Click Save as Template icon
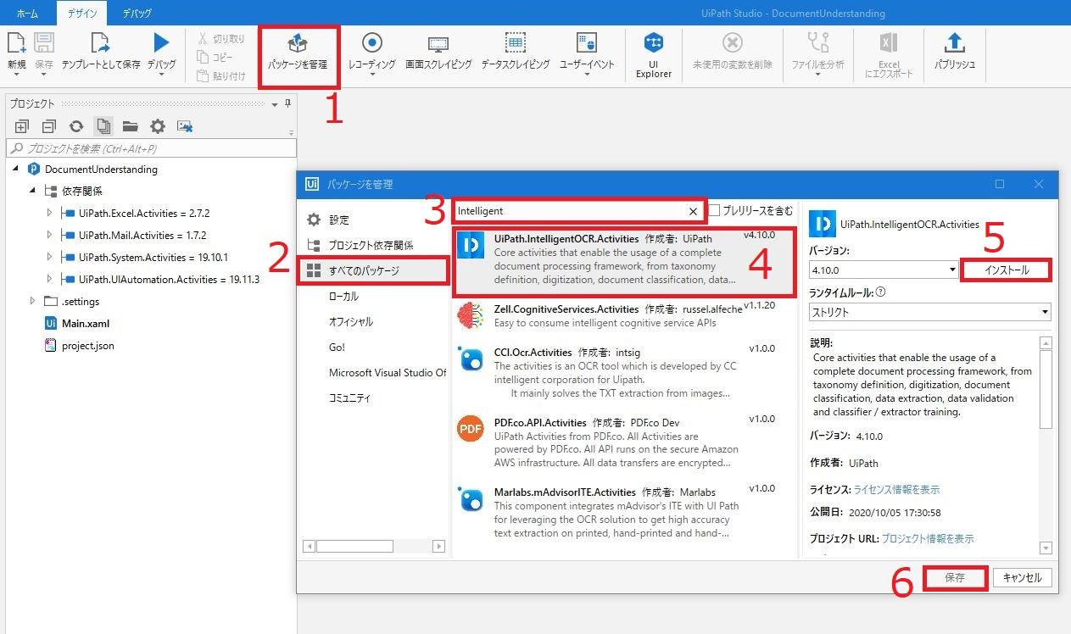The height and width of the screenshot is (634, 1071). click(x=100, y=44)
